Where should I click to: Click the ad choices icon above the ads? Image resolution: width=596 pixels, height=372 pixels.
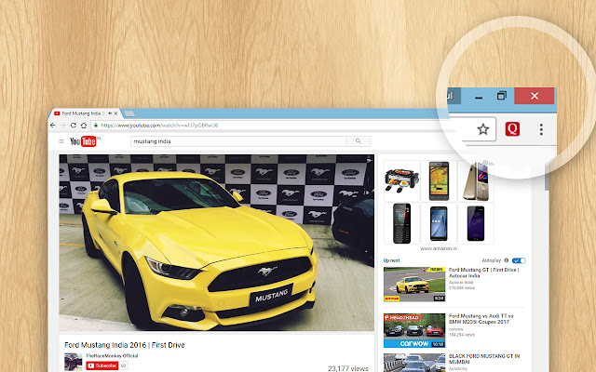point(486,163)
